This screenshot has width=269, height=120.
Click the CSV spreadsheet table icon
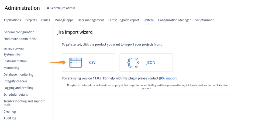pos(75,63)
